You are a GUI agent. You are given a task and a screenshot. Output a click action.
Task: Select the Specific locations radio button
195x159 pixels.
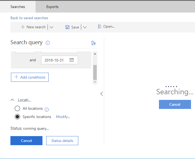pos(17,117)
